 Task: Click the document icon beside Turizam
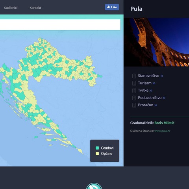tap(134, 83)
